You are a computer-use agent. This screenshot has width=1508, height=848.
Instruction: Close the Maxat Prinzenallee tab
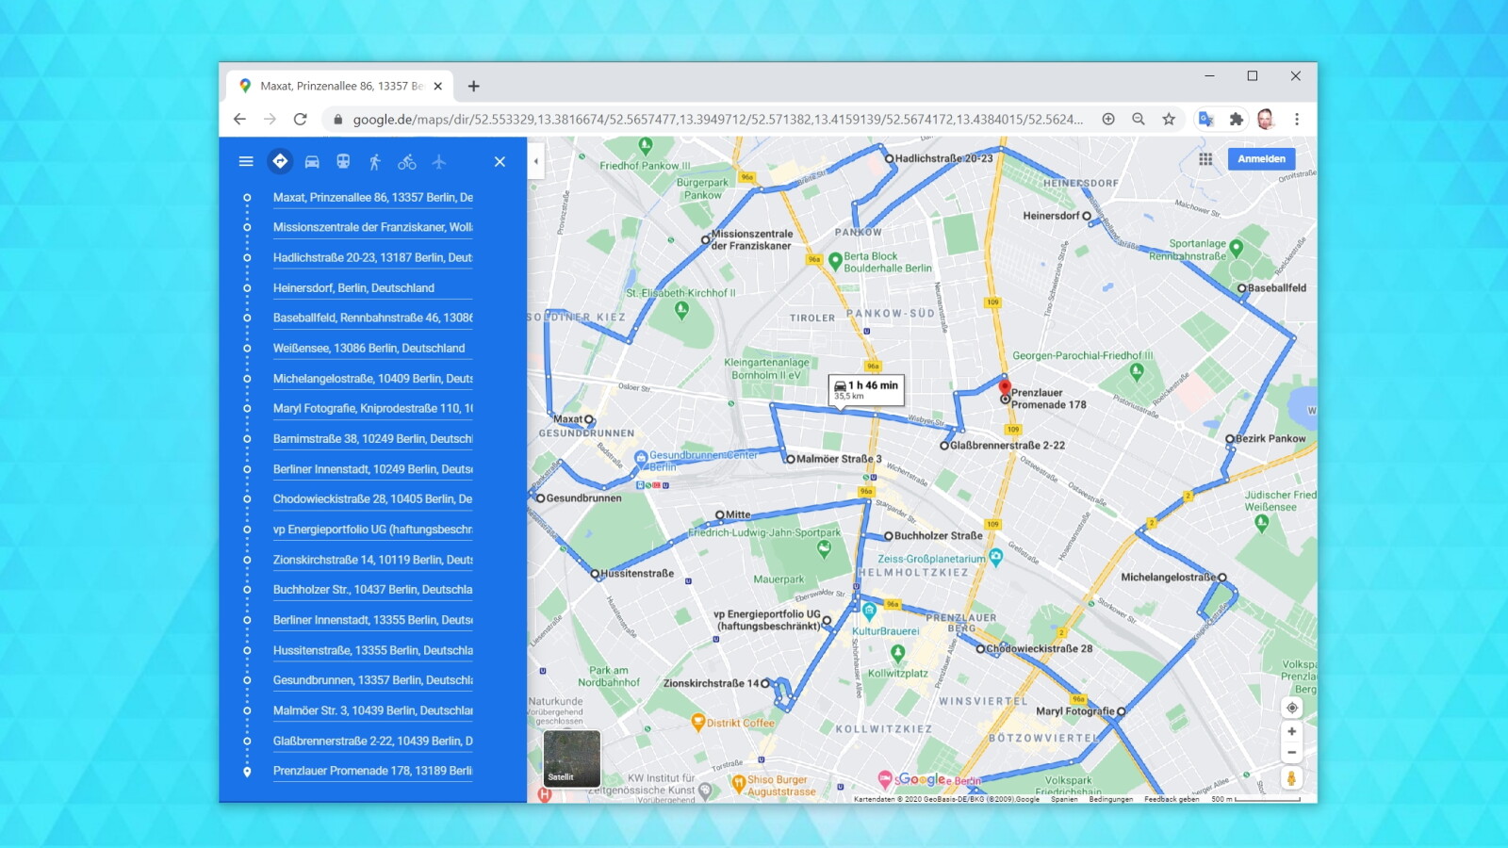(437, 86)
